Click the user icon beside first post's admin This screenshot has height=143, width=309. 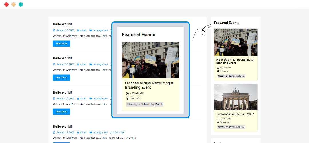point(78,30)
